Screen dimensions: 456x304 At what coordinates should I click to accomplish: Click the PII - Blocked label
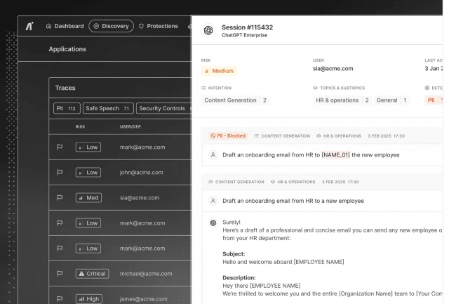[228, 136]
